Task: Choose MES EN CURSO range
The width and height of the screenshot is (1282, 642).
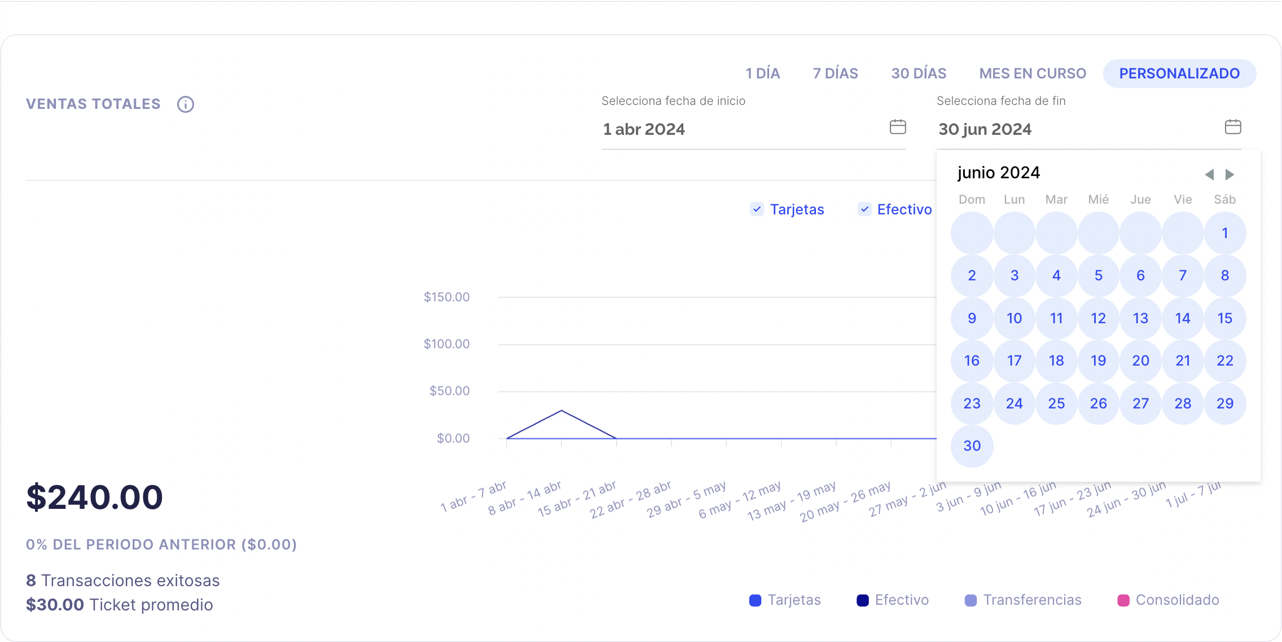Action: (x=1033, y=73)
